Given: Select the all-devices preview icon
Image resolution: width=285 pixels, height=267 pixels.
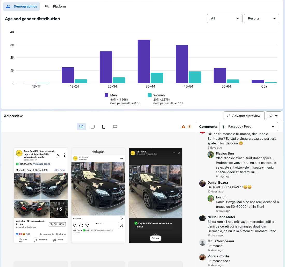Looking at the screenshot, I should pos(81,127).
